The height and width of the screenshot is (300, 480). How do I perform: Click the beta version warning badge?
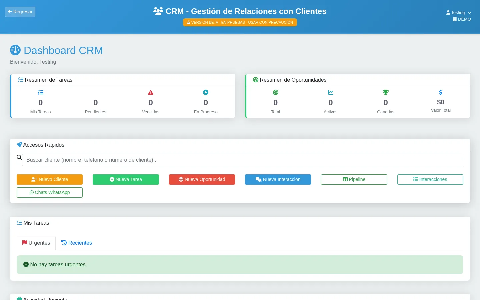(x=240, y=22)
